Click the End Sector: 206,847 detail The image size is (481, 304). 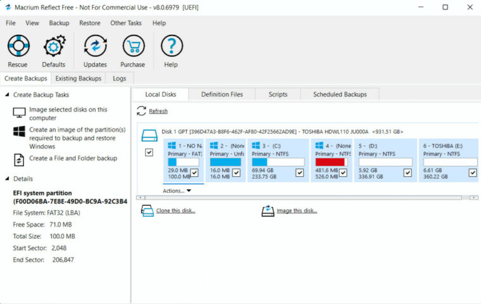[43, 260]
